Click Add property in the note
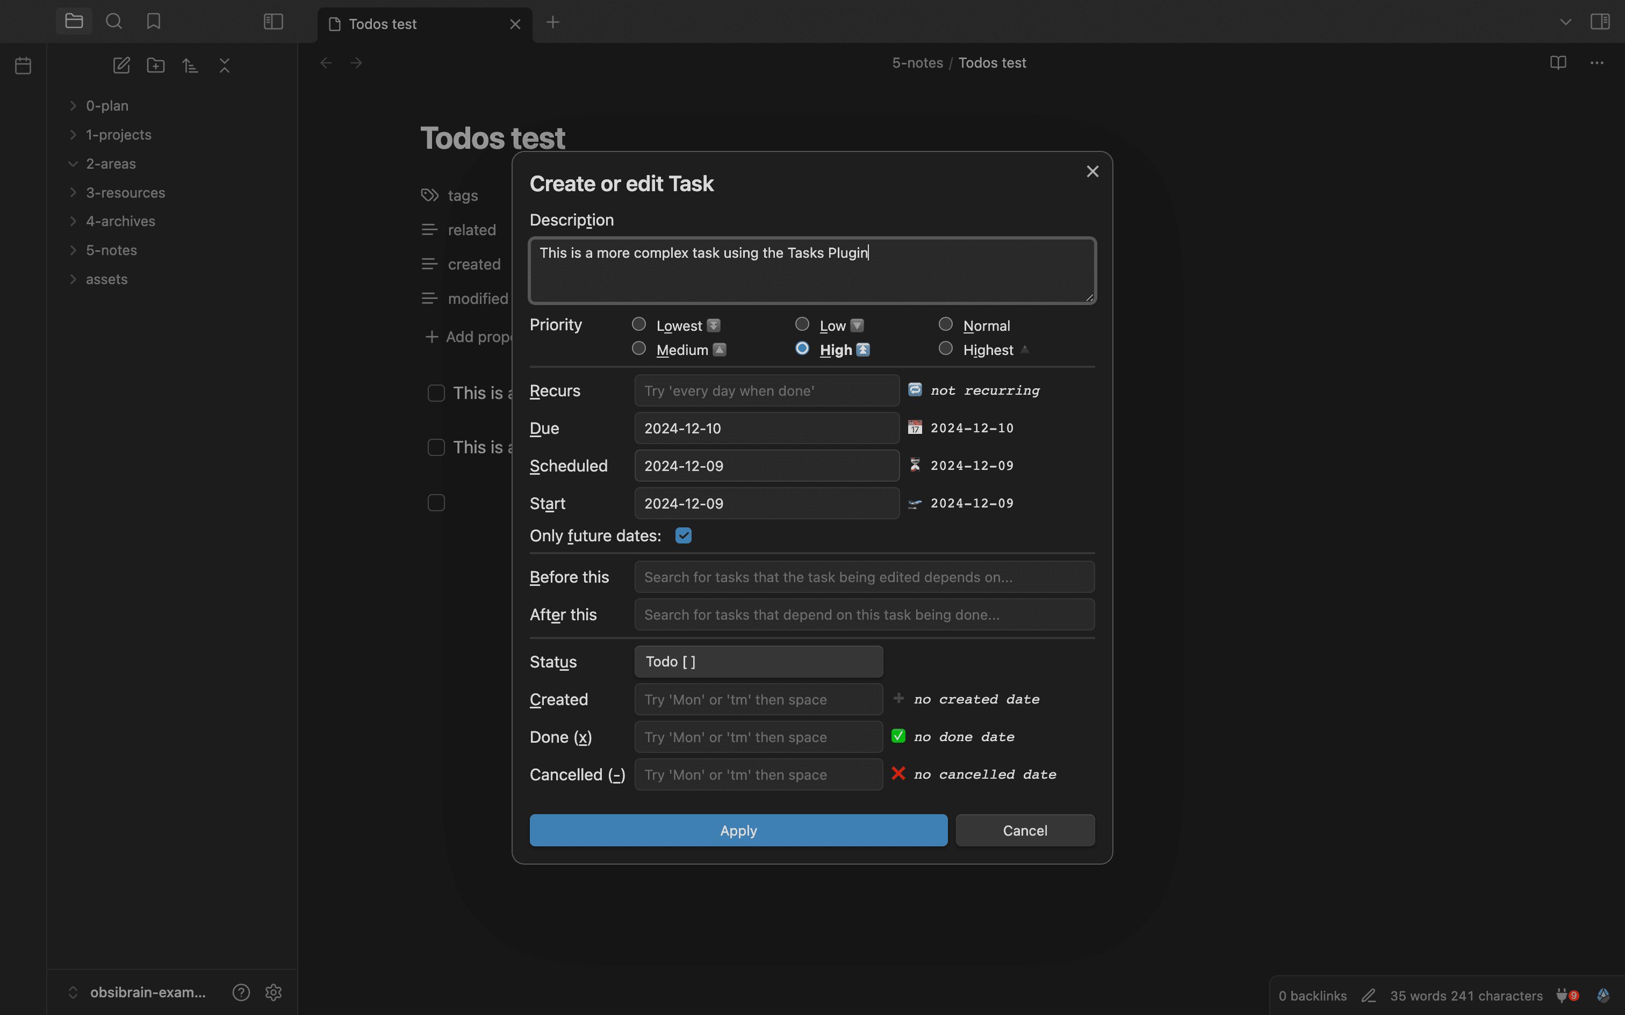 [468, 337]
